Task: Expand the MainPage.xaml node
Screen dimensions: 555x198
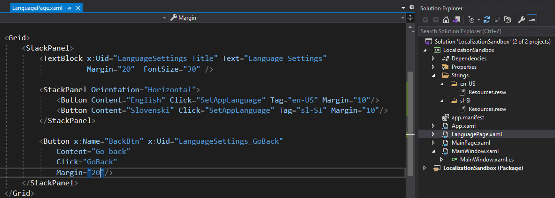Action: (433, 143)
